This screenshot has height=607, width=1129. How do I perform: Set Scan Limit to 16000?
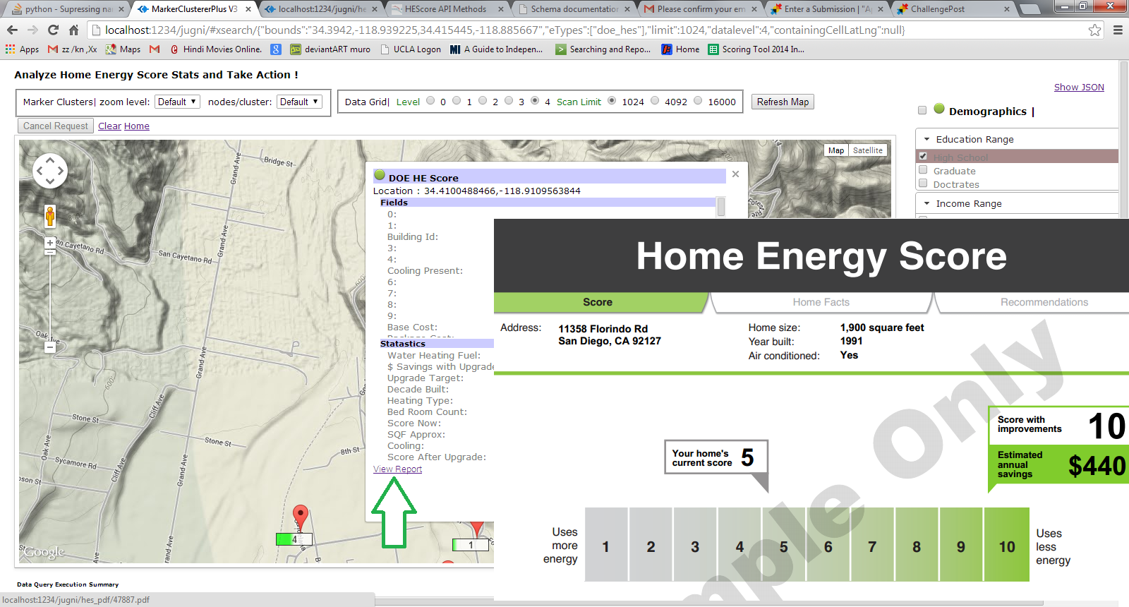698,101
